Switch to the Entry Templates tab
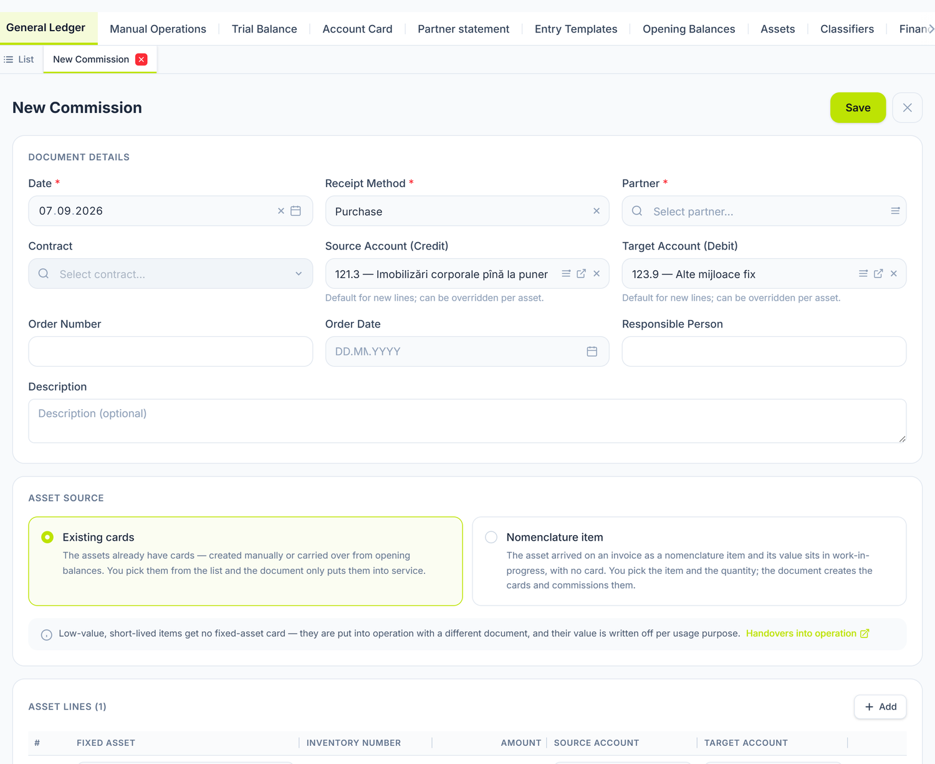Viewport: 935px width, 764px height. pyautogui.click(x=576, y=29)
